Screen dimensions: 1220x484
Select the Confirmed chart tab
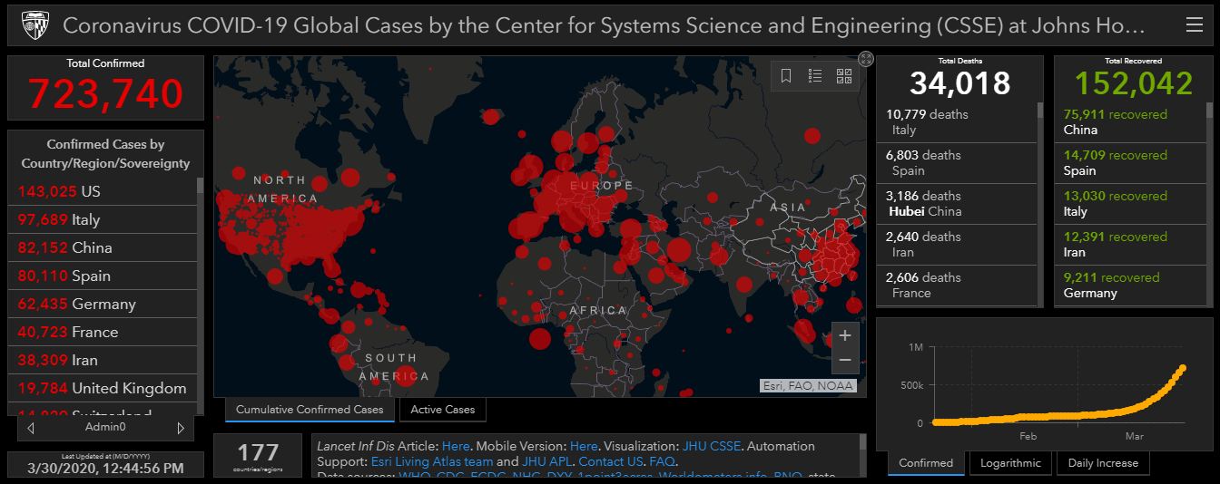coord(926,463)
